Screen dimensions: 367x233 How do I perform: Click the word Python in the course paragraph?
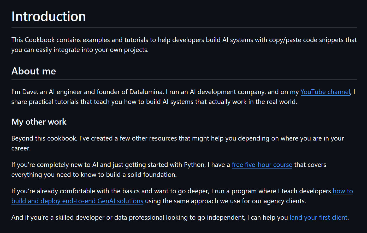click(194, 165)
